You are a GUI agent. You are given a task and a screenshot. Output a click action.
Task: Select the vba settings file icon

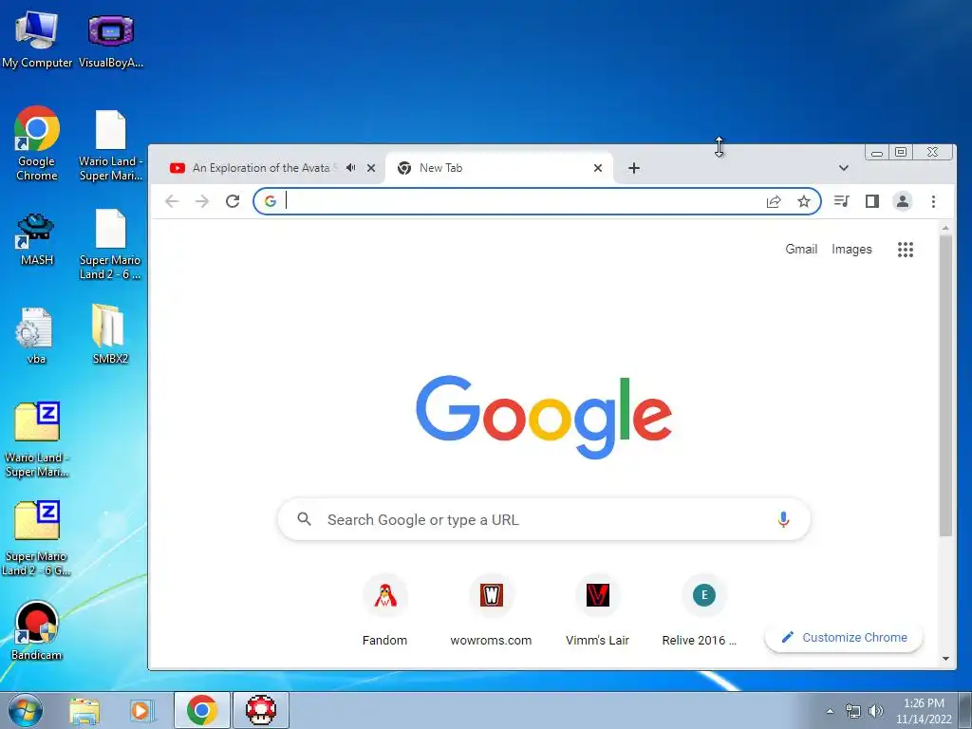(36, 335)
